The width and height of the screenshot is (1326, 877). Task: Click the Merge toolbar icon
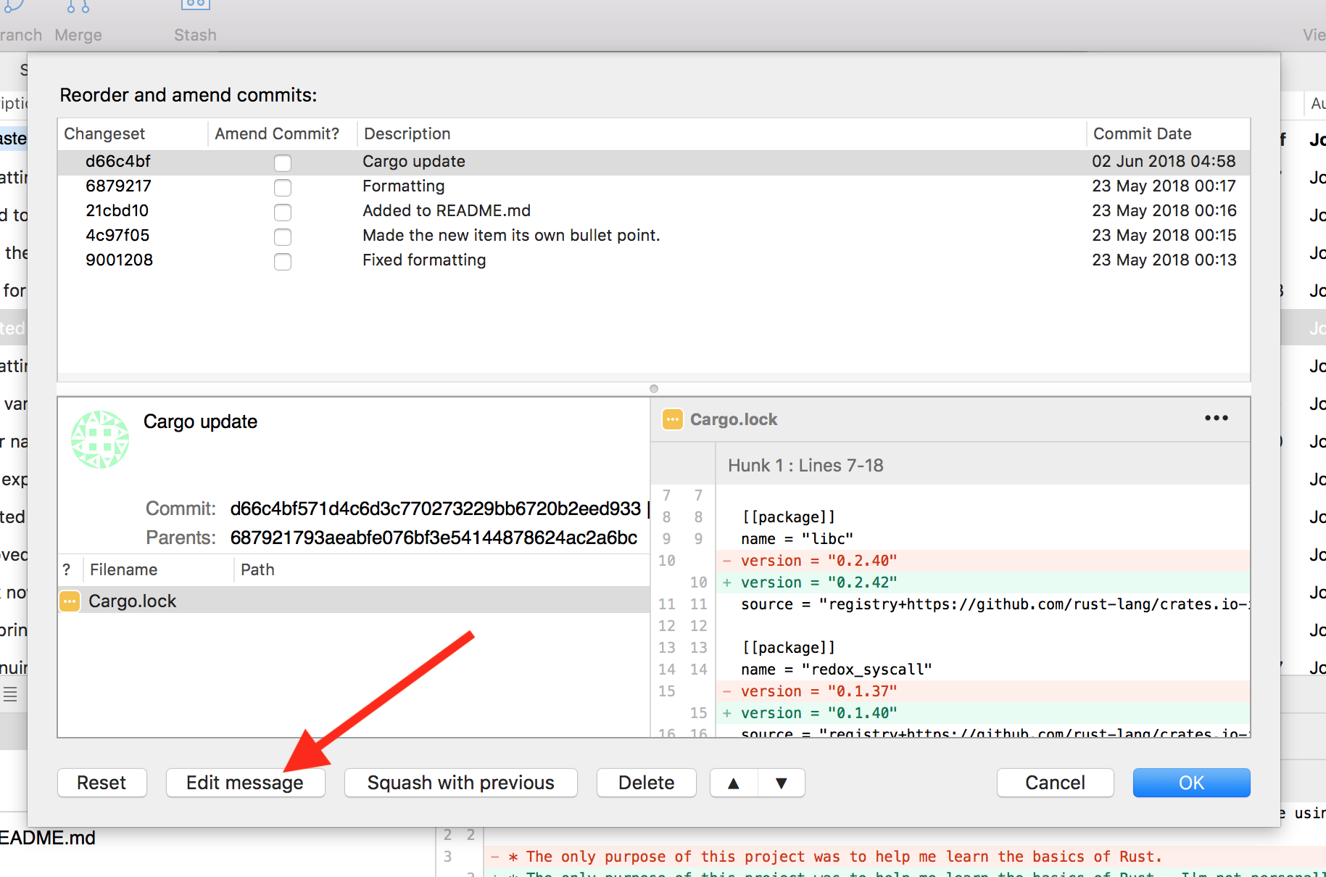(78, 7)
